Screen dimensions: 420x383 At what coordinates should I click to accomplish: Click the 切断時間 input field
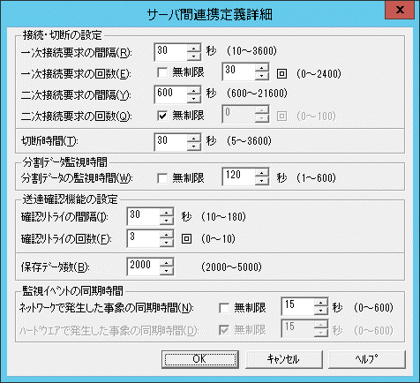[171, 142]
